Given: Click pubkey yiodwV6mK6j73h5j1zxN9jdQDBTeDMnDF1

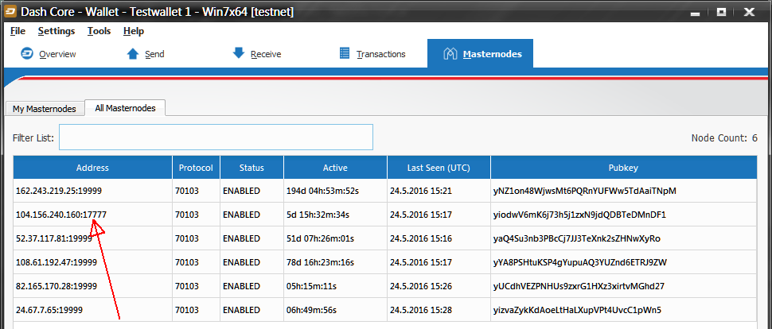Looking at the screenshot, I should [579, 215].
